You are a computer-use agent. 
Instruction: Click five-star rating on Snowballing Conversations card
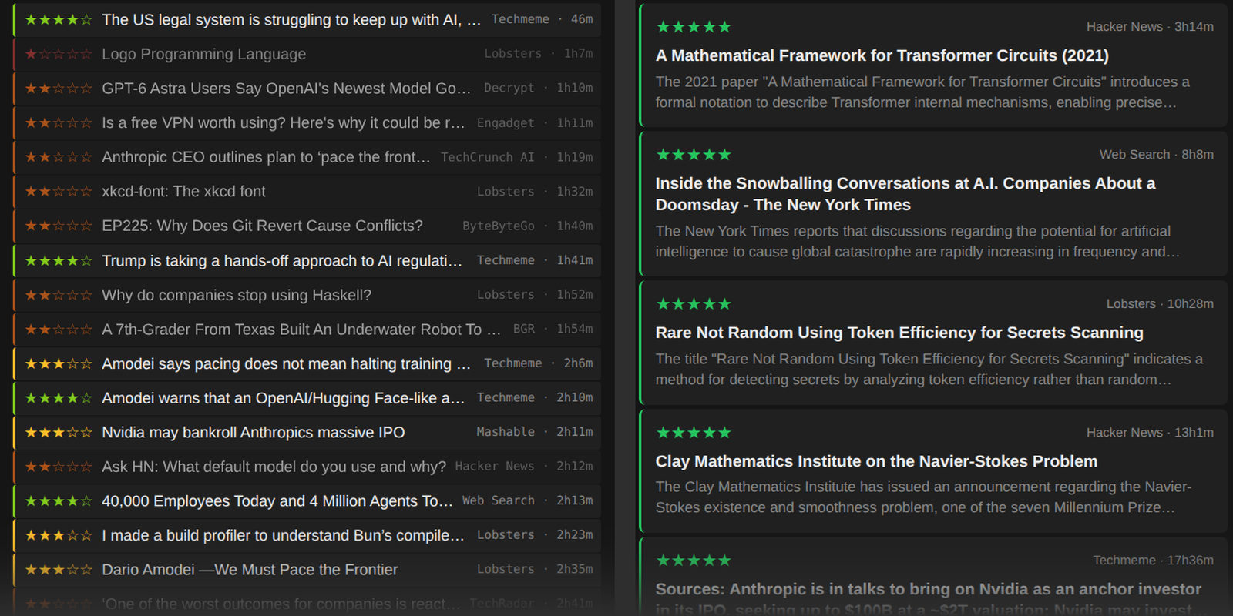694,155
